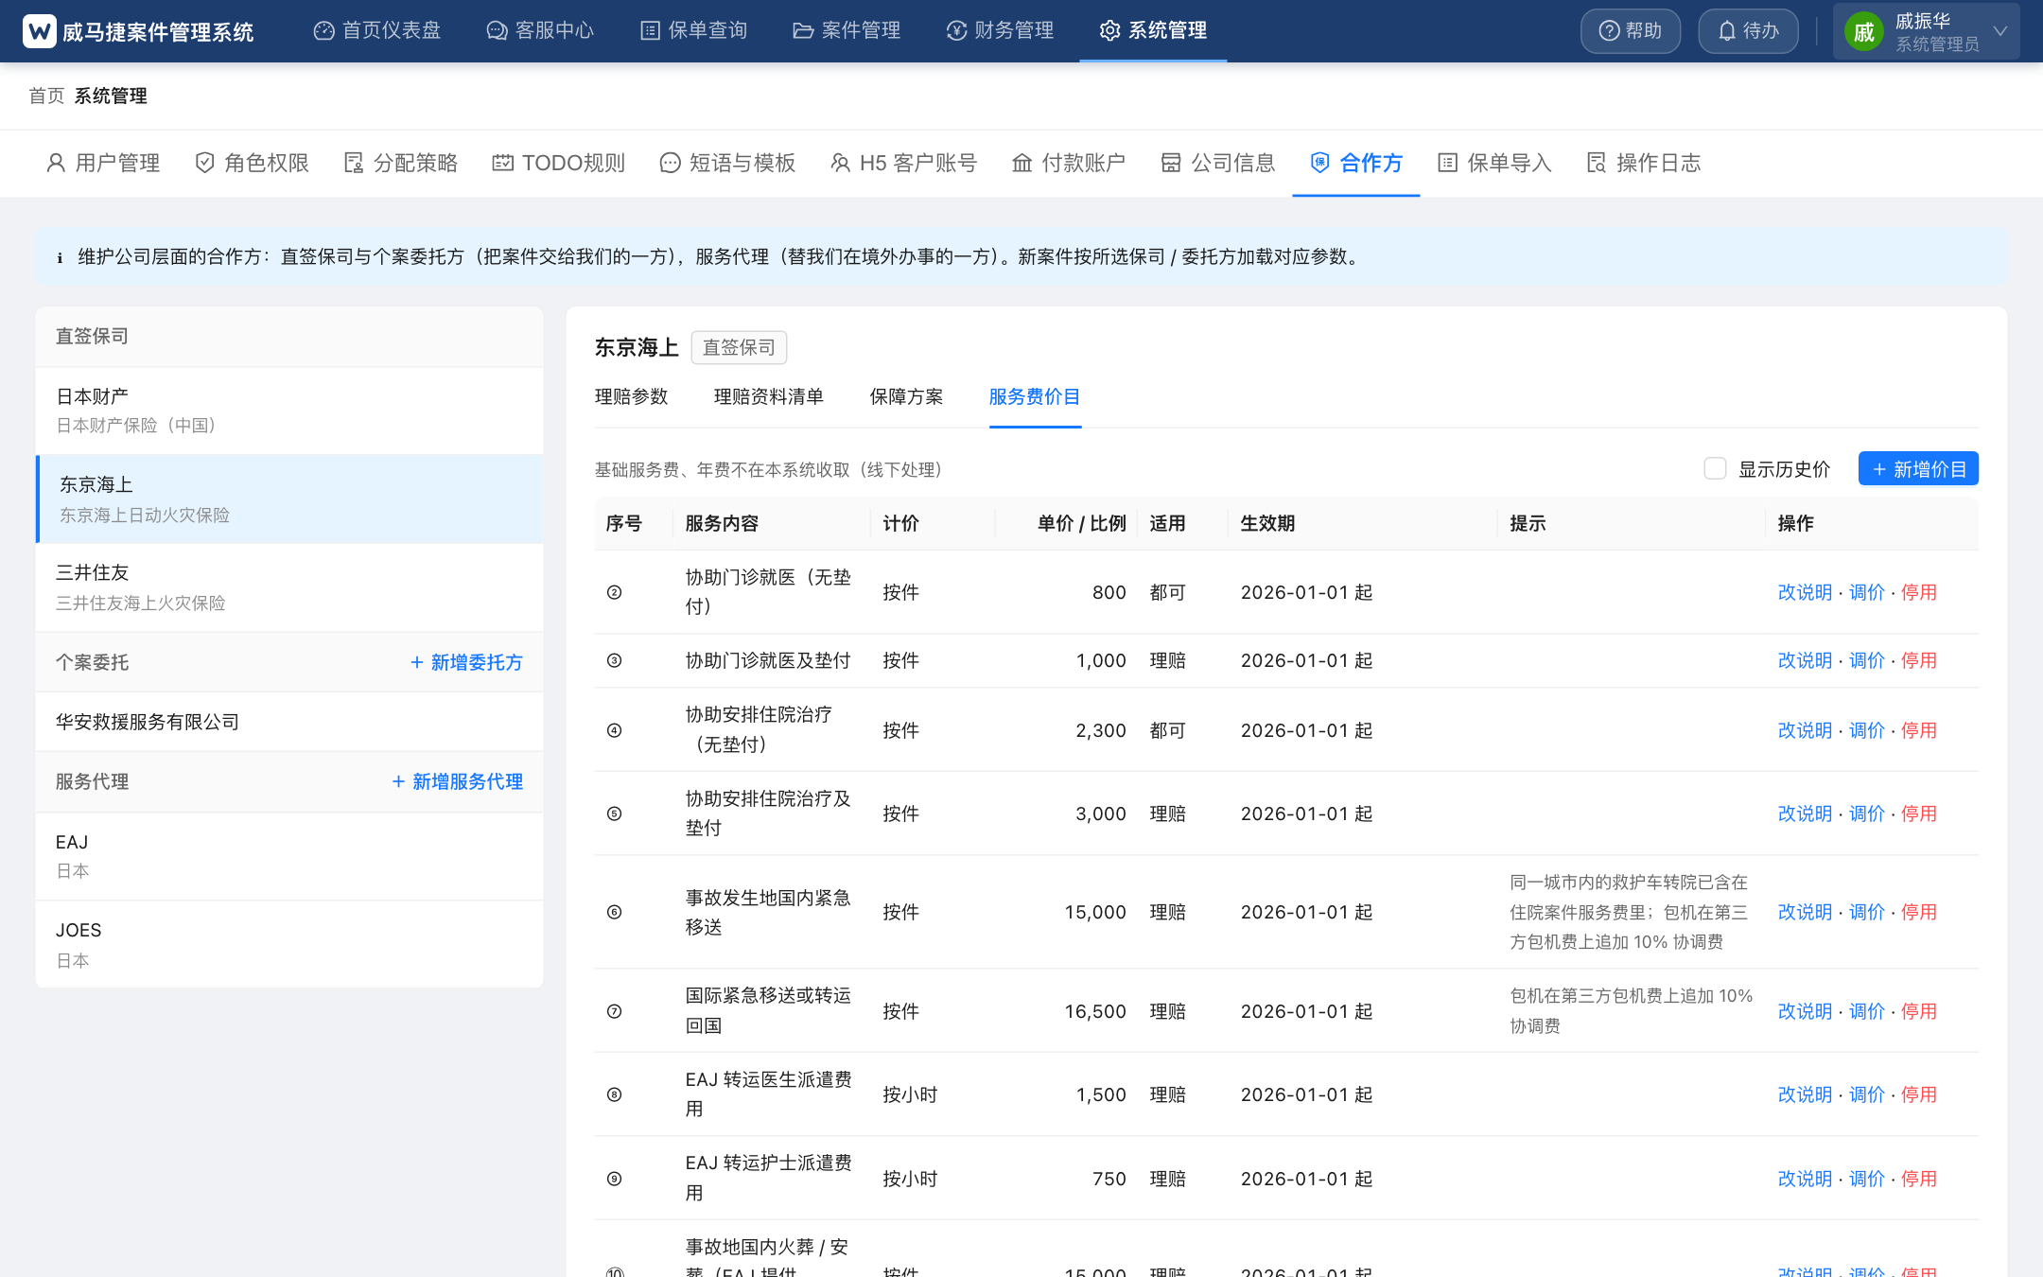Screen dimensions: 2043x1277
Task: Click 调价 for the 3,000 price row
Action: pos(1867,813)
